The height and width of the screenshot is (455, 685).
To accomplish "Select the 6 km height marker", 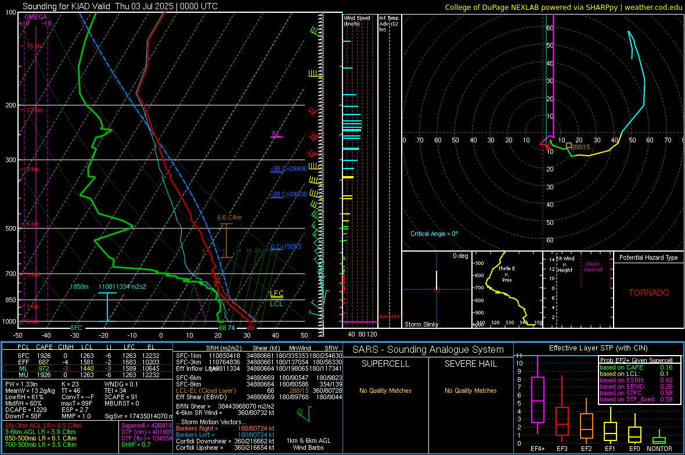I will tap(31, 224).
